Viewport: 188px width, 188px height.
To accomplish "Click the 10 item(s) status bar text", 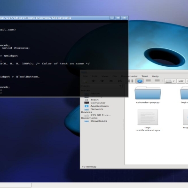I will click(x=89, y=167).
